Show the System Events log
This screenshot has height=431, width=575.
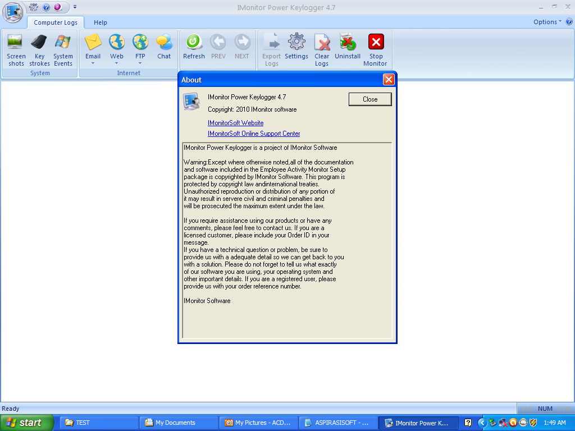coord(63,50)
